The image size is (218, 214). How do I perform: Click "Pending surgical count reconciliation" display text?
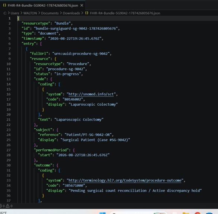coord(108,190)
